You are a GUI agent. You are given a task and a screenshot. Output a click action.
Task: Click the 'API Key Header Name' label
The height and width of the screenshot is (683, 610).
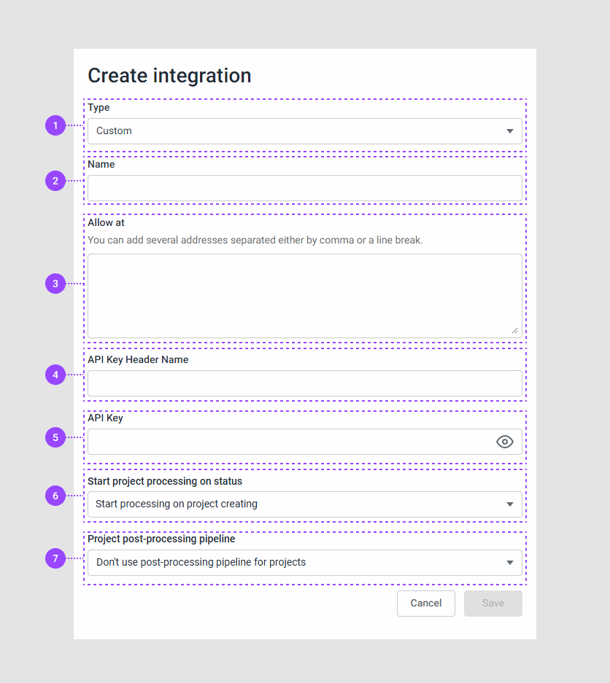tap(138, 360)
